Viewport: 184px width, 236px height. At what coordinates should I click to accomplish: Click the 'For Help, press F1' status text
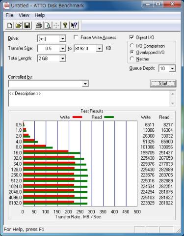coord(24,229)
